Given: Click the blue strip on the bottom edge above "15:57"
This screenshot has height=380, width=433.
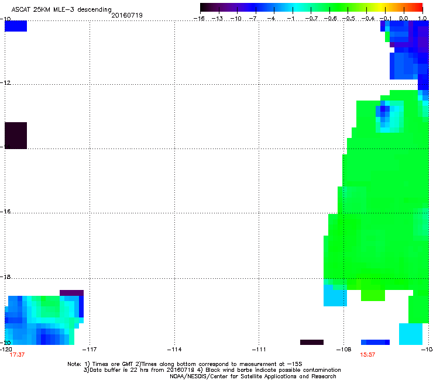Looking at the screenshot, I should click(375, 342).
